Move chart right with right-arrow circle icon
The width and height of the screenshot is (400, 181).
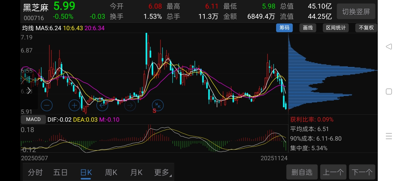[x=130, y=105]
